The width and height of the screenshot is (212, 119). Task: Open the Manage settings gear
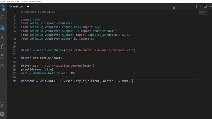(x=2, y=114)
